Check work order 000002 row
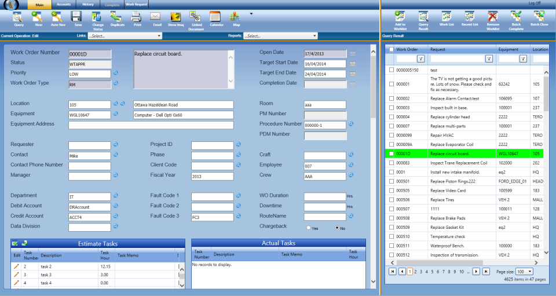Viewport: 556px width, 296px height. [392, 98]
